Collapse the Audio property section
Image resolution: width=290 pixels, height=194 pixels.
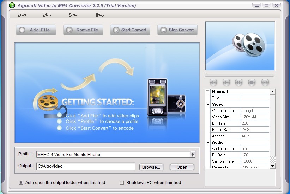[207, 142]
